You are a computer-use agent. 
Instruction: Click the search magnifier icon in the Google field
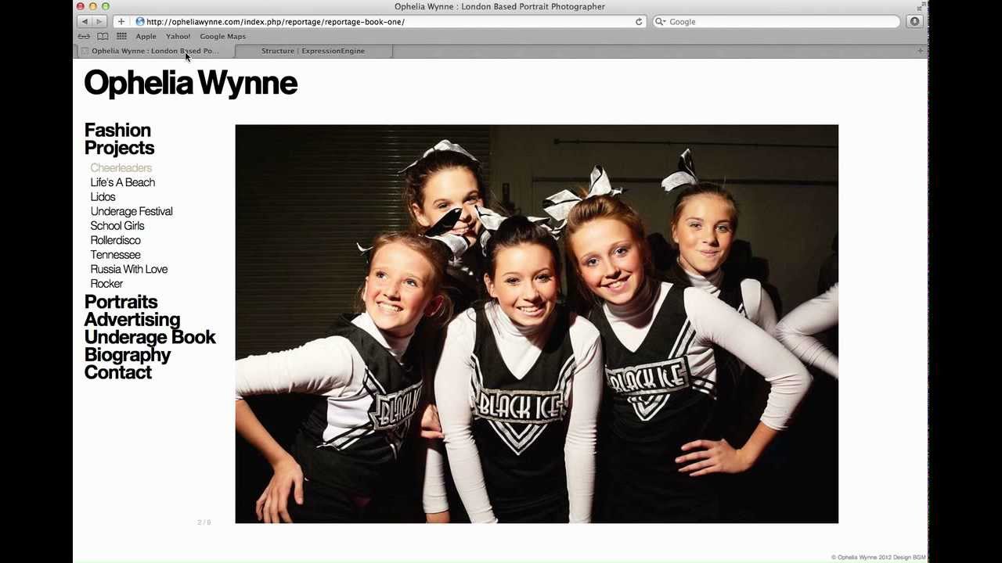click(x=661, y=22)
